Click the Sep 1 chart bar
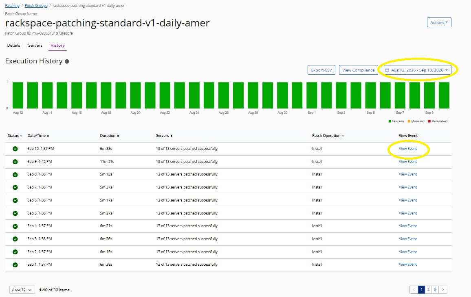The height and width of the screenshot is (297, 471). coord(312,95)
